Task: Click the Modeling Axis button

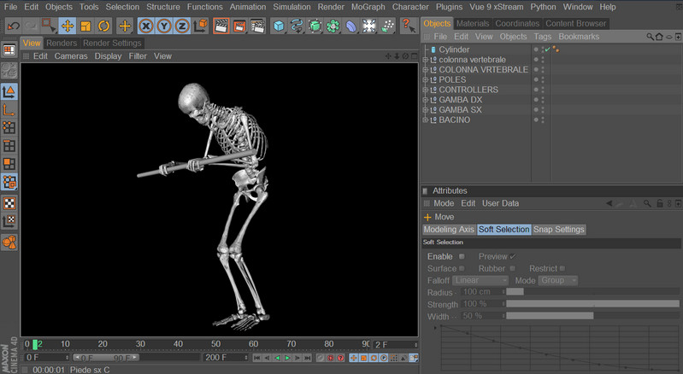Action: (x=449, y=230)
